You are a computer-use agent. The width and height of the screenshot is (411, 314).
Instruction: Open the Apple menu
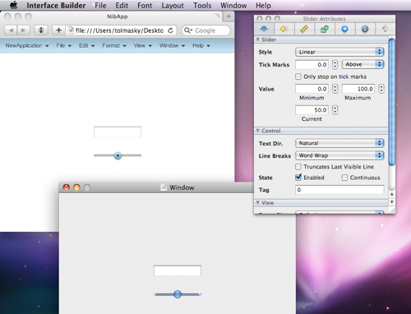(13, 5)
